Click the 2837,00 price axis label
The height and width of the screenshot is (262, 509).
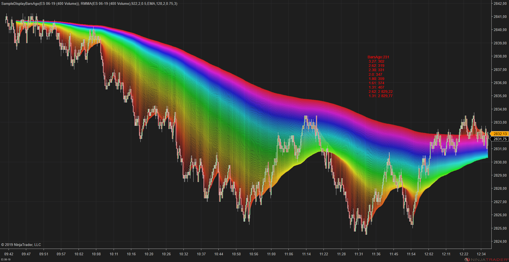click(x=500, y=70)
